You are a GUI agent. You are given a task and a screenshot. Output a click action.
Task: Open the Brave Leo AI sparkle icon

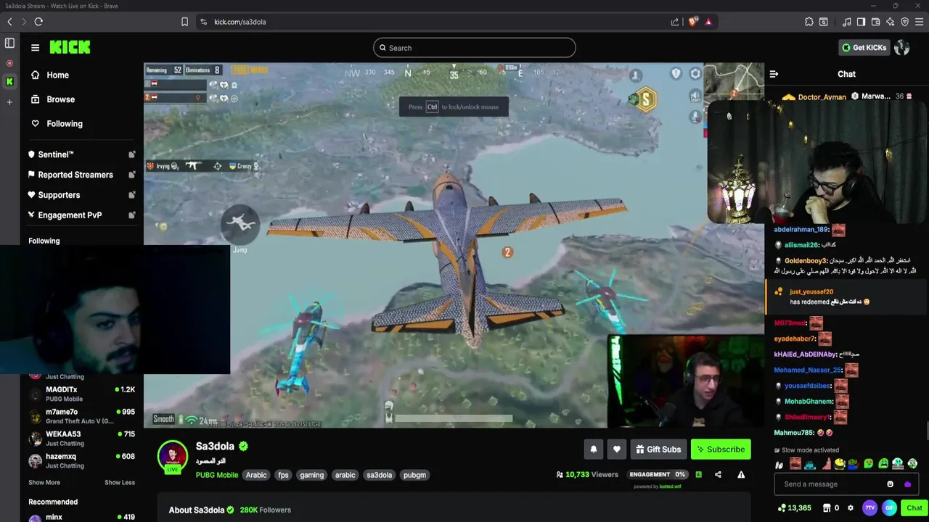tap(890, 22)
